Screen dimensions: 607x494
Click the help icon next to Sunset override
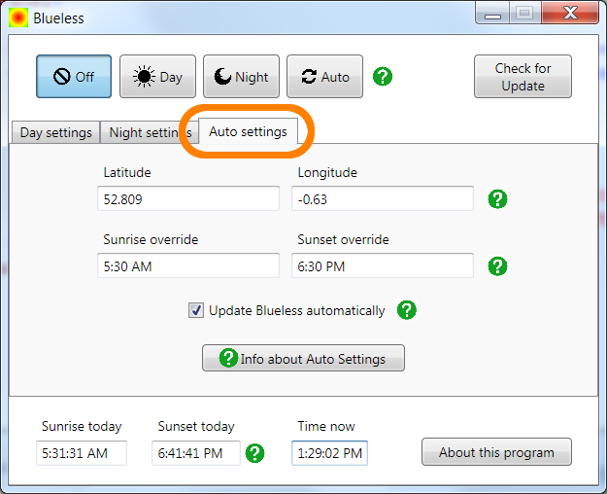[497, 266]
